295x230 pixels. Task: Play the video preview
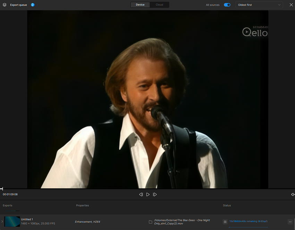tap(148, 195)
